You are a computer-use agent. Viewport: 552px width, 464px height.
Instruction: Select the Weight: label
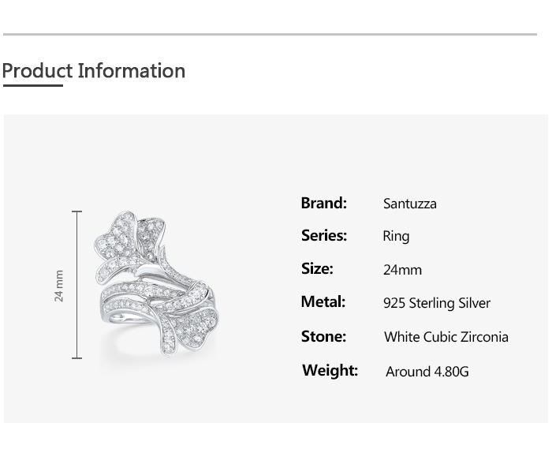330,370
